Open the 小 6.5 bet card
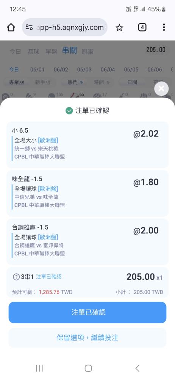 click(x=87, y=145)
